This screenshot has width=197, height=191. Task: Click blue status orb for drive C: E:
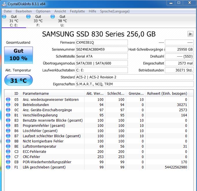click(x=4, y=16)
